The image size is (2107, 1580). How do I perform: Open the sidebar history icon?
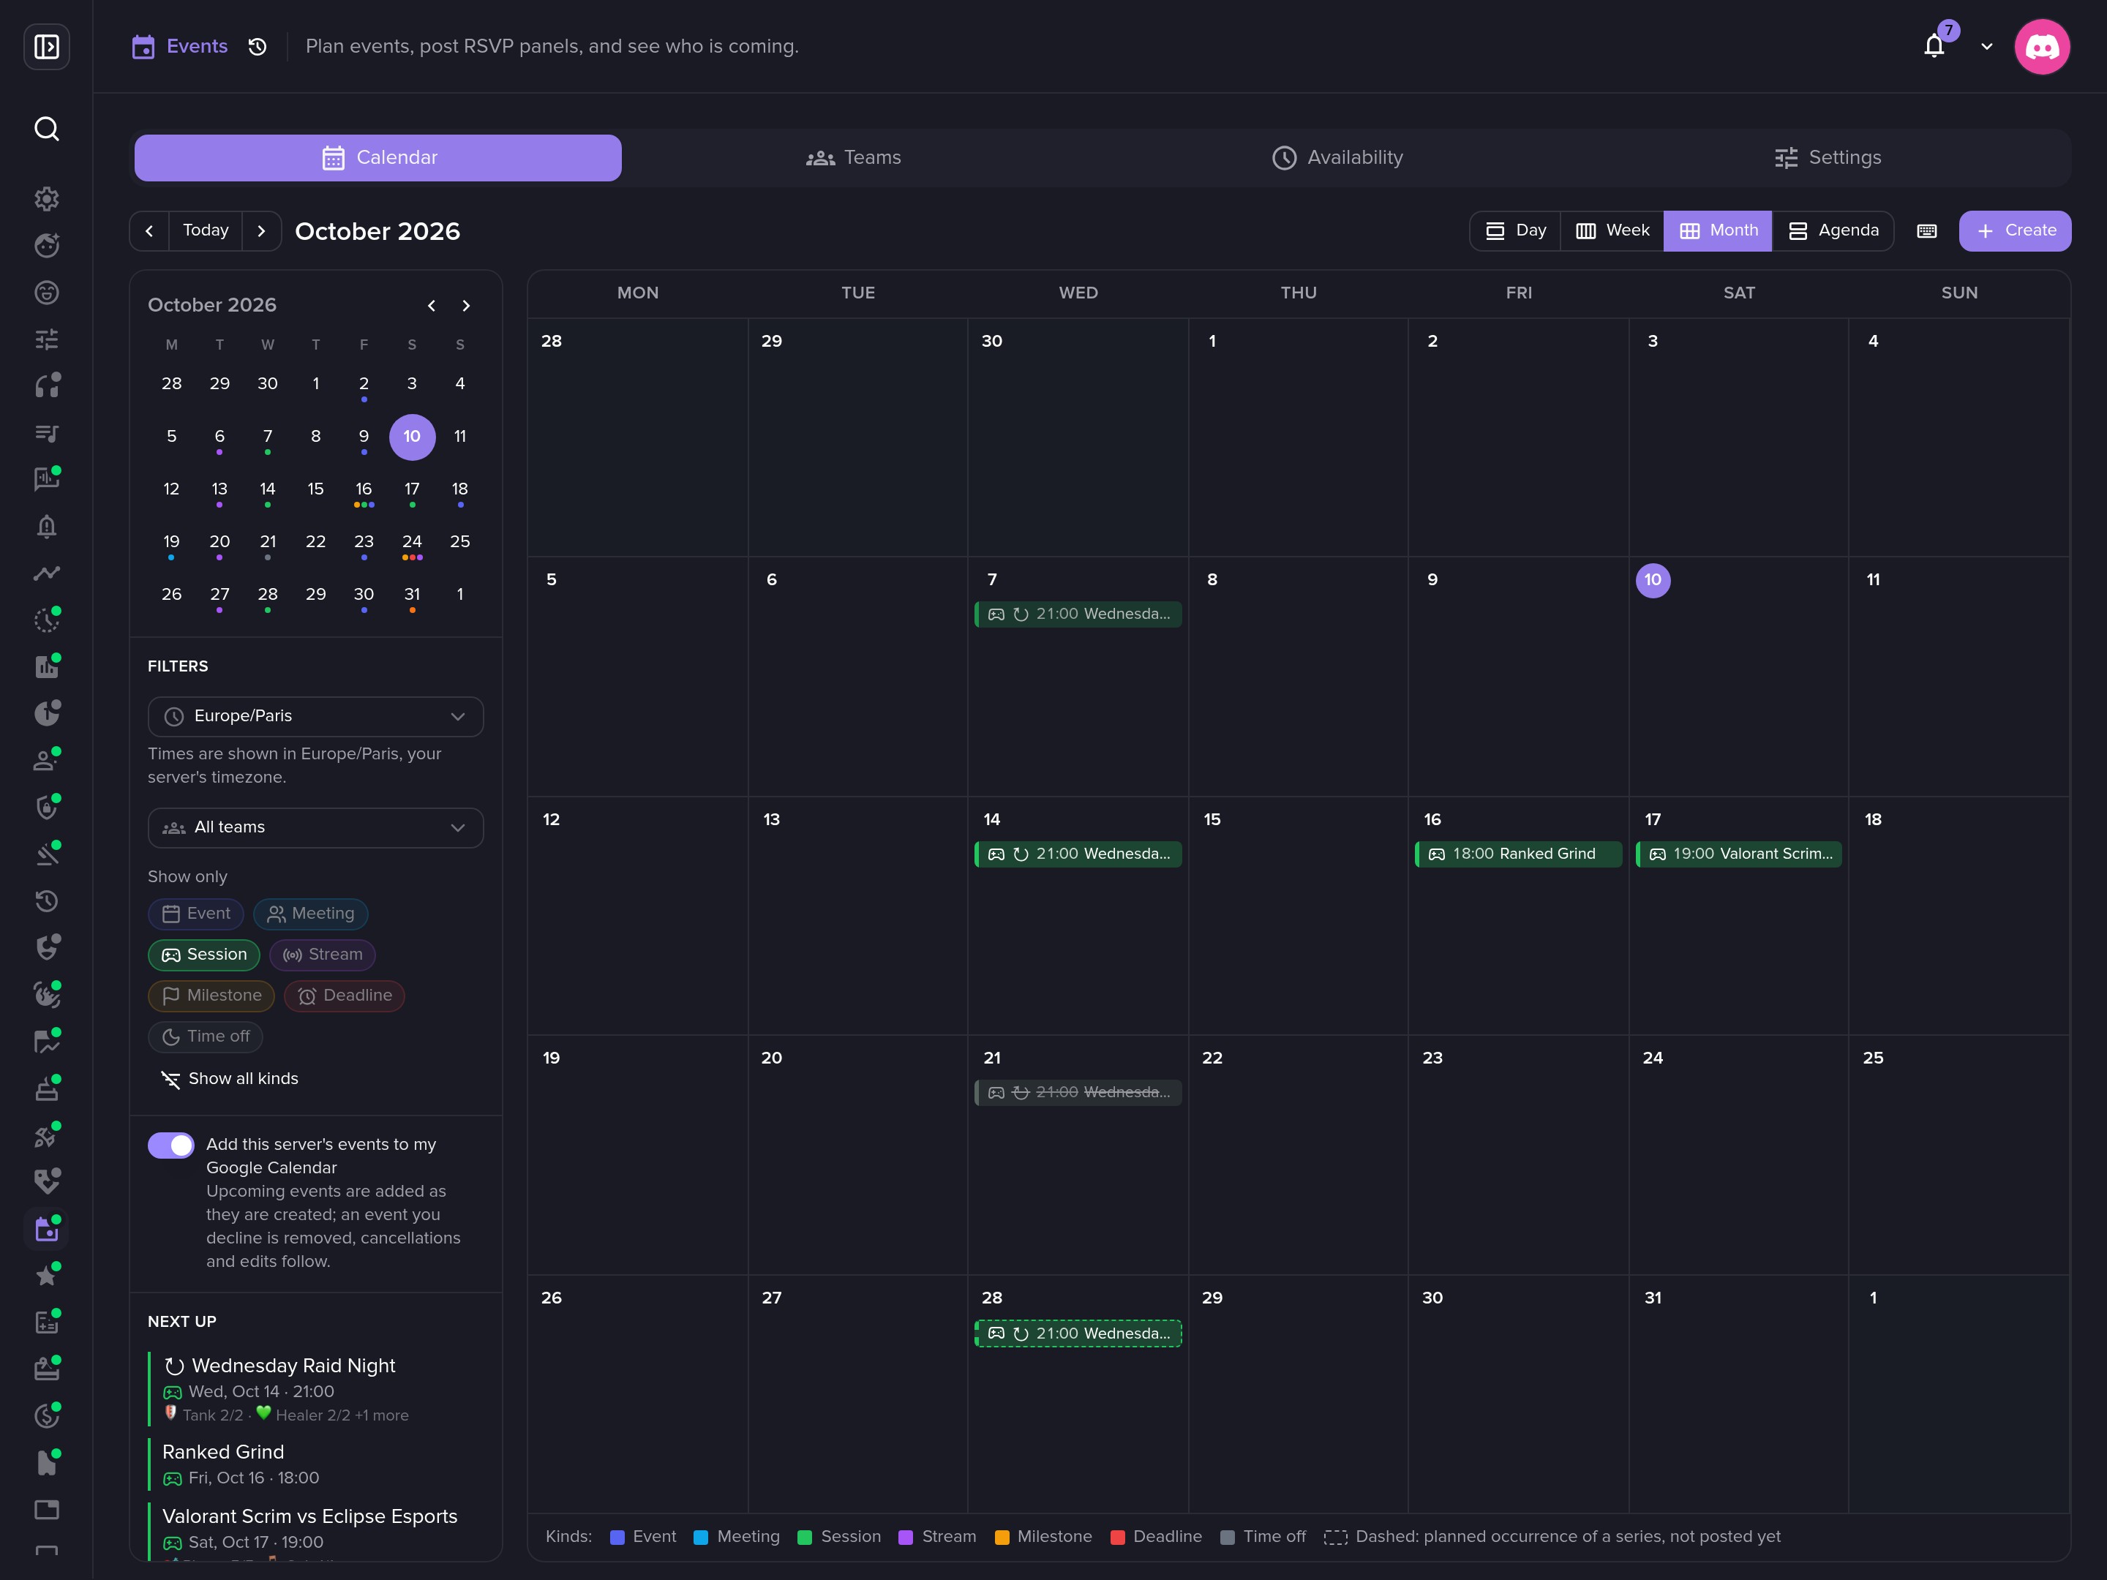point(47,901)
